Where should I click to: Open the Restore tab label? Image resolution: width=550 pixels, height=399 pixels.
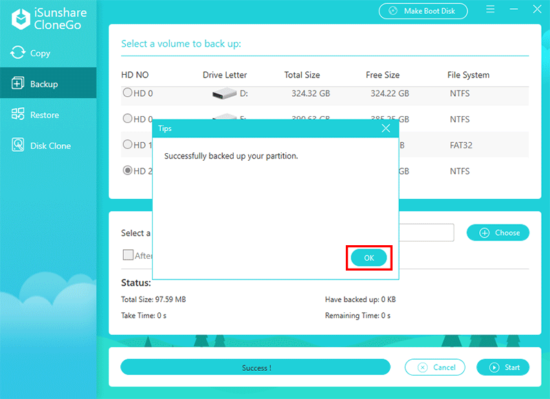coord(45,115)
